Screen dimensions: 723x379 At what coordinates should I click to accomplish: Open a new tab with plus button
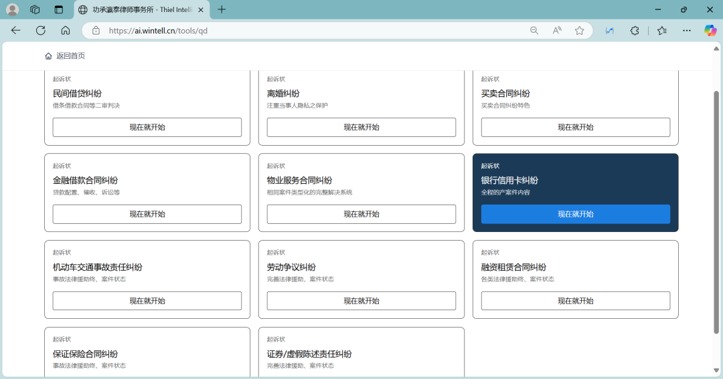pyautogui.click(x=222, y=9)
